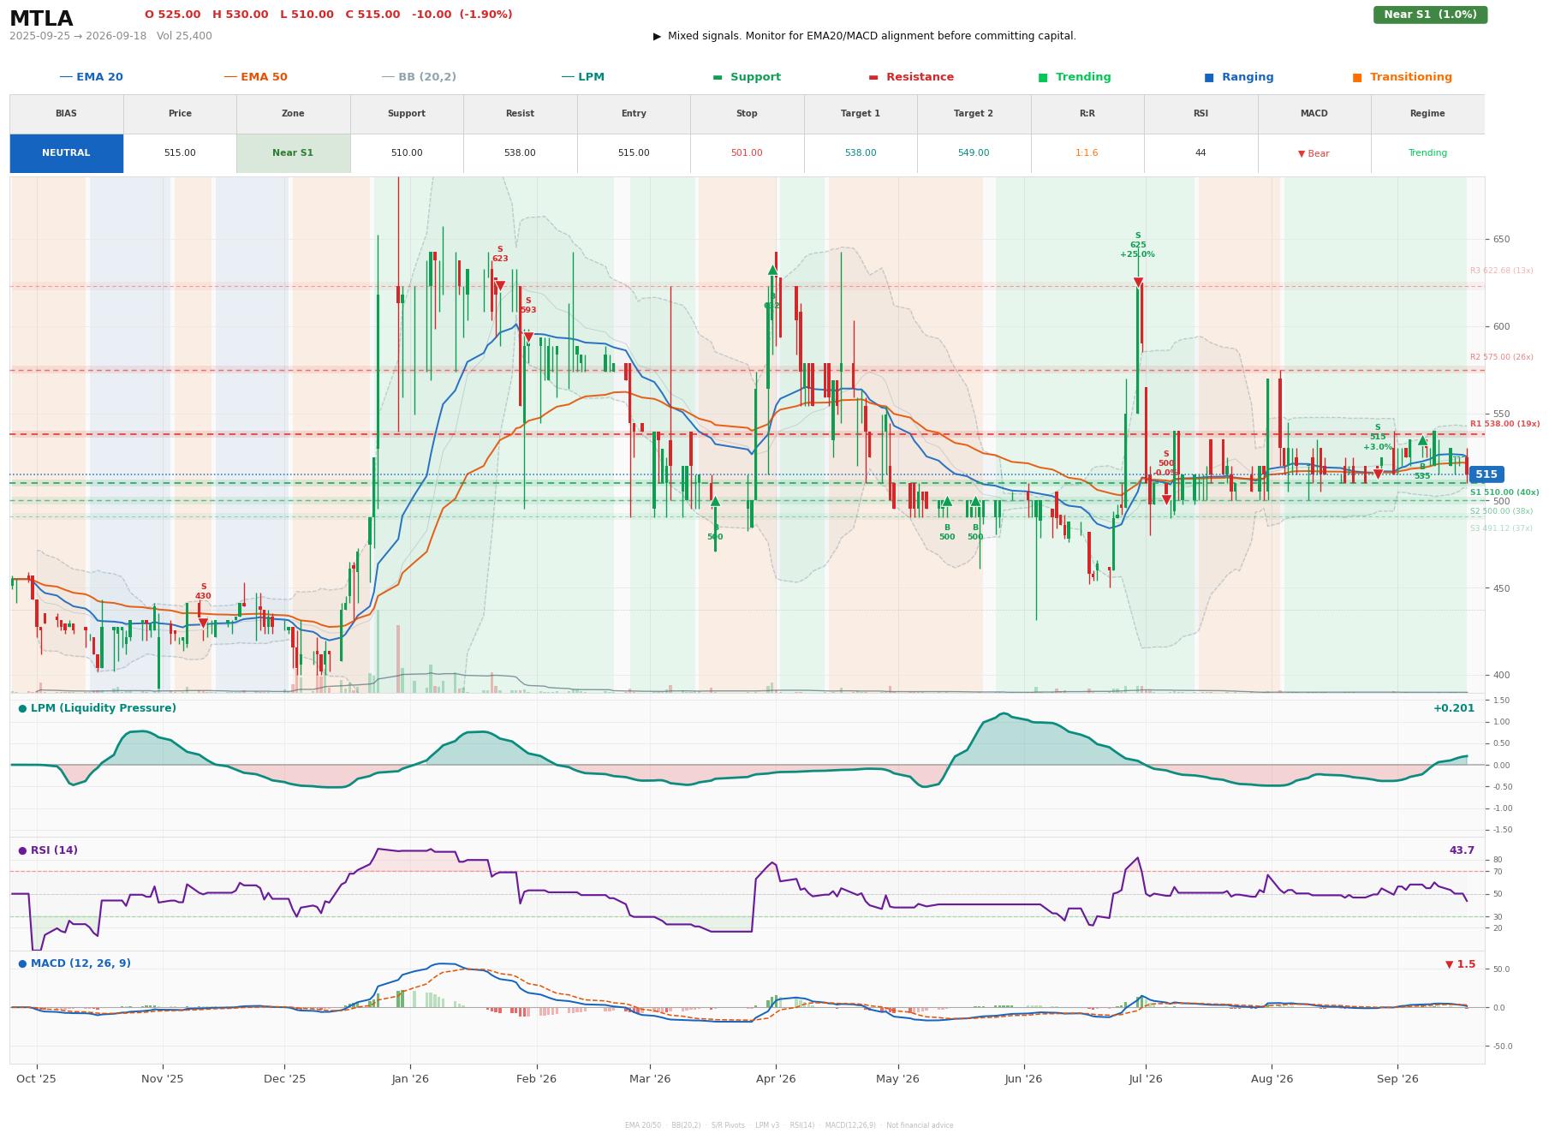Click the red sell triangle labeled S 430
Viewport: 1549px width, 1139px height.
click(x=203, y=623)
